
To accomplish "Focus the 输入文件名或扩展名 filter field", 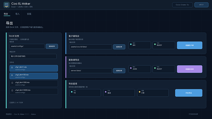I will tap(33, 56).
